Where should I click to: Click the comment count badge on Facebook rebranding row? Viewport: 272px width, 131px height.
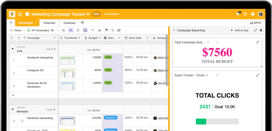pyautogui.click(x=22, y=121)
